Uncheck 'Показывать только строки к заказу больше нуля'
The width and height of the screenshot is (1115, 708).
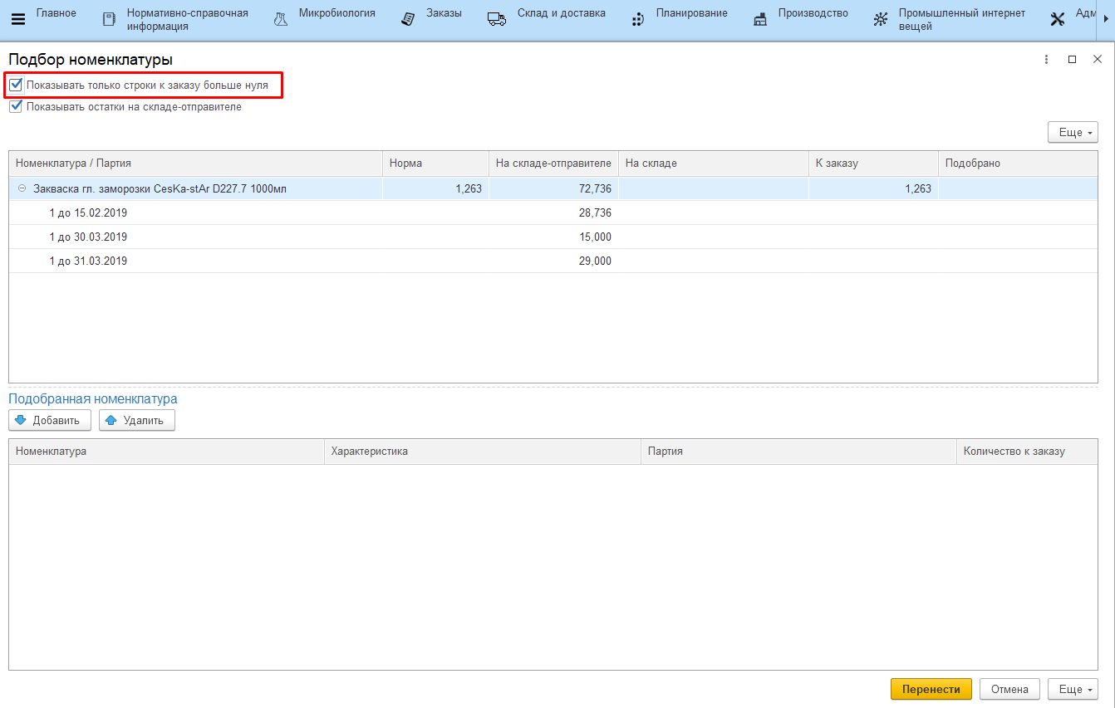(16, 85)
